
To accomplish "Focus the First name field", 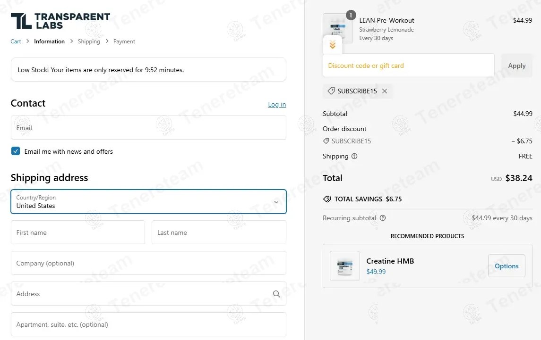I will point(77,232).
